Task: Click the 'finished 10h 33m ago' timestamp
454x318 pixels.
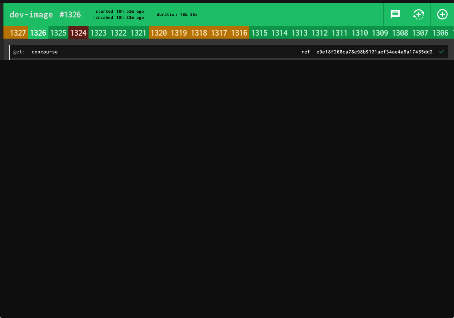Action: [x=118, y=17]
